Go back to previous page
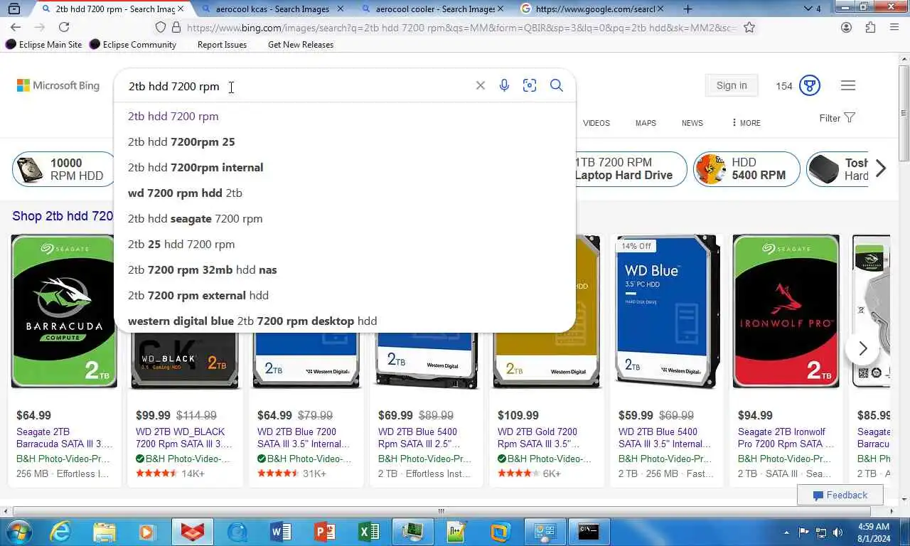 coord(16,27)
